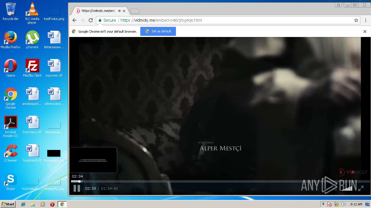This screenshot has height=208, width=371.
Task: Select hopeband.rtf document
Action: click(32, 153)
